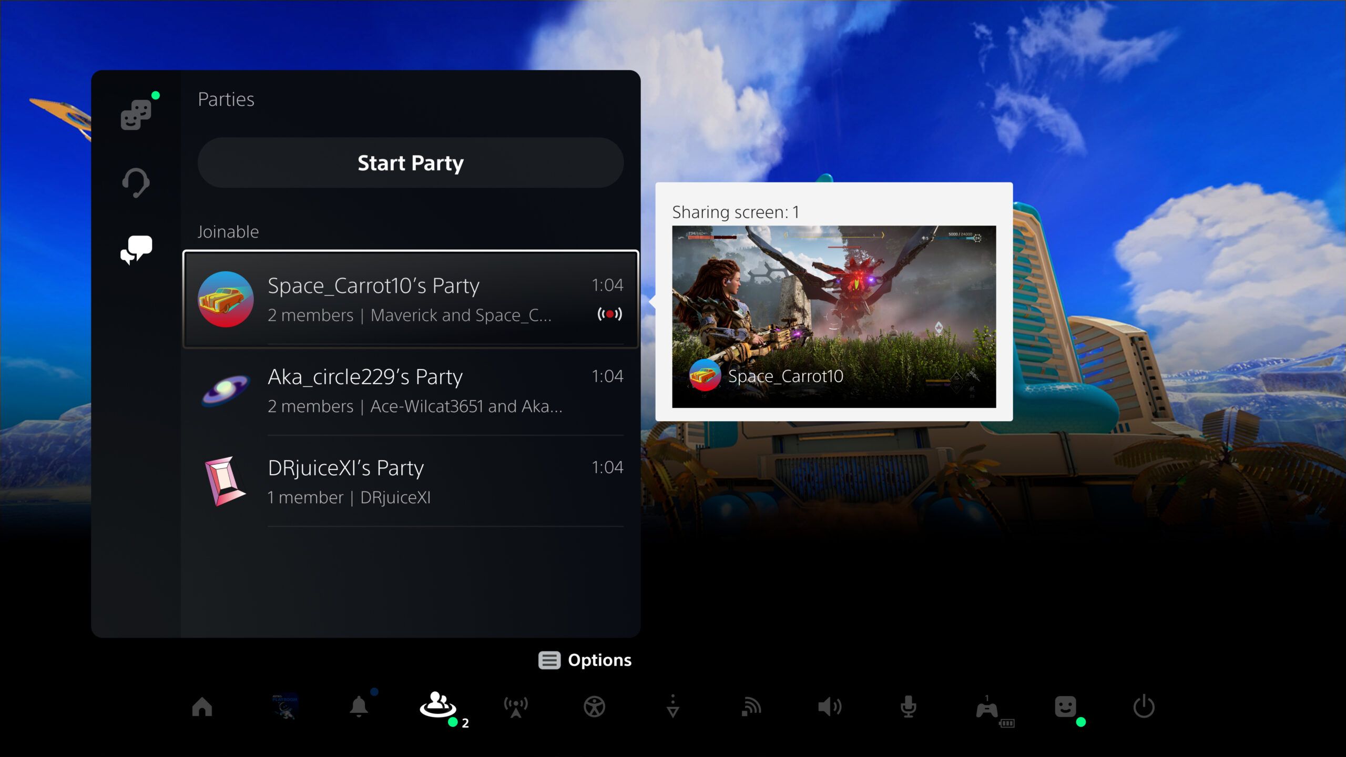Click Start Party button
1346x757 pixels.
pyautogui.click(x=411, y=162)
